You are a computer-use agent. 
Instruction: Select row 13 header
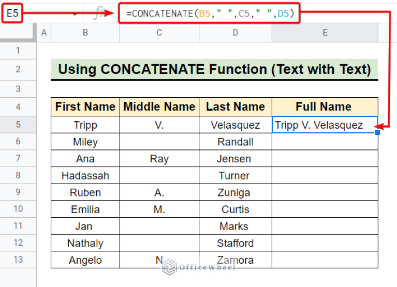tap(18, 260)
